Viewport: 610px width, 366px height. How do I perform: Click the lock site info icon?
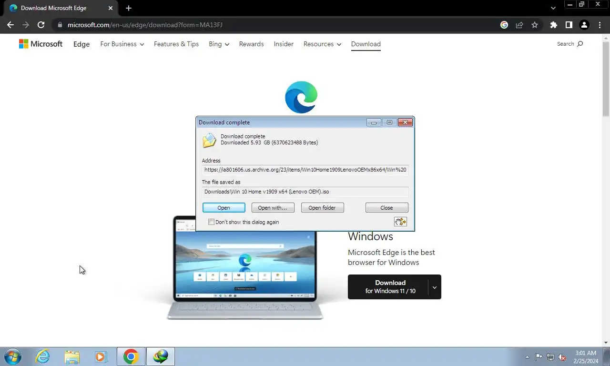pos(60,25)
